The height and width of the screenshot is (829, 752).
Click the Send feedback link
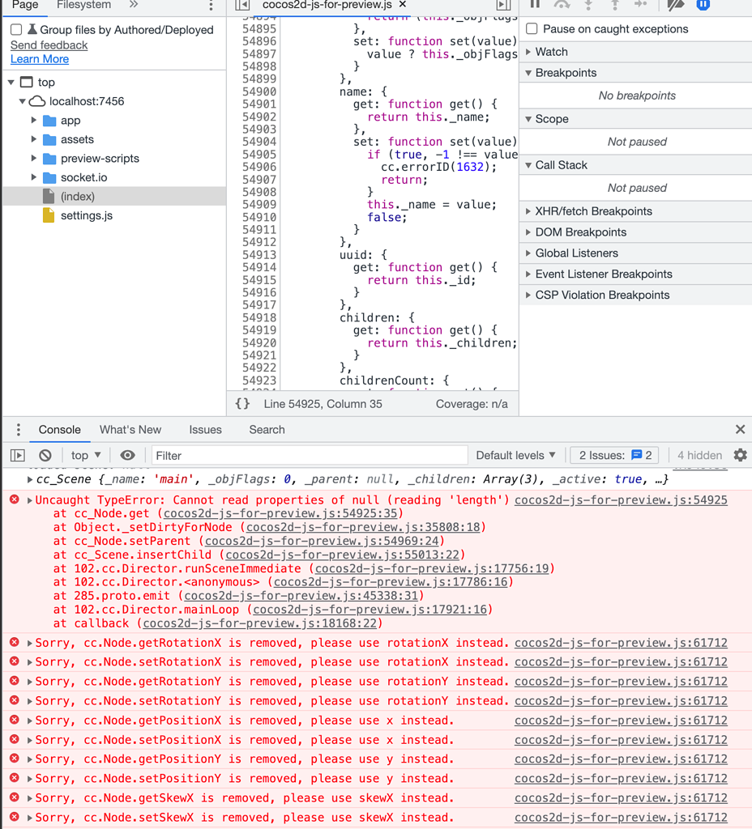click(49, 45)
